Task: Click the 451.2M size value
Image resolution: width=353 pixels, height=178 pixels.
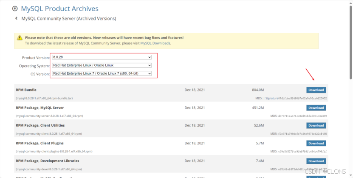Action: click(258, 107)
